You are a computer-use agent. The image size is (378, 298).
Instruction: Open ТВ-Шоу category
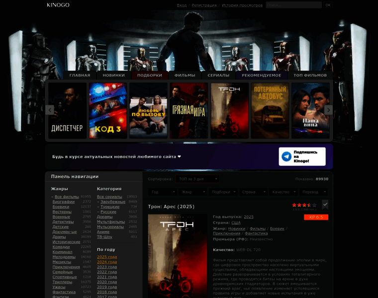(104, 237)
